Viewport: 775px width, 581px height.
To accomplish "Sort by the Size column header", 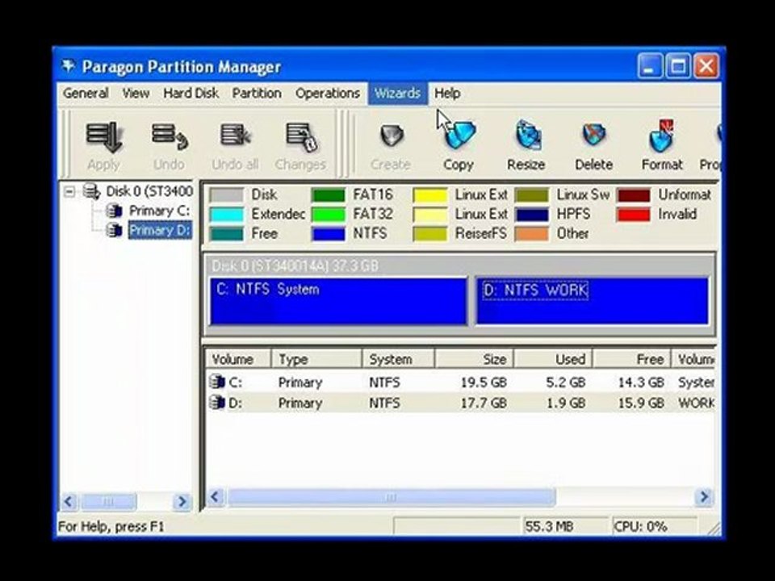I will tap(475, 359).
